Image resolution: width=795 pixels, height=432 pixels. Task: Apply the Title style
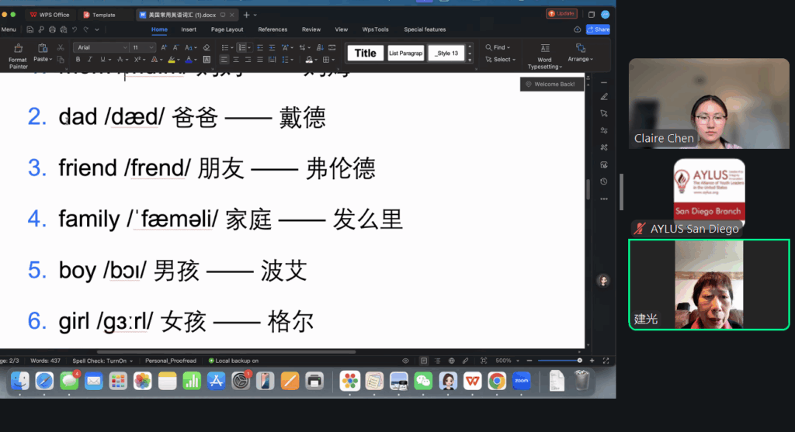tap(365, 53)
